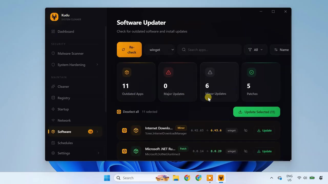
Task: Click the Re-check button
Action: [129, 50]
